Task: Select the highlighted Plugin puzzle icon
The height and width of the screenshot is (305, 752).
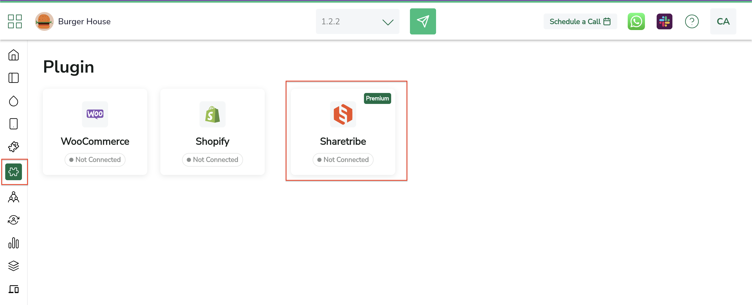Action: coord(13,172)
